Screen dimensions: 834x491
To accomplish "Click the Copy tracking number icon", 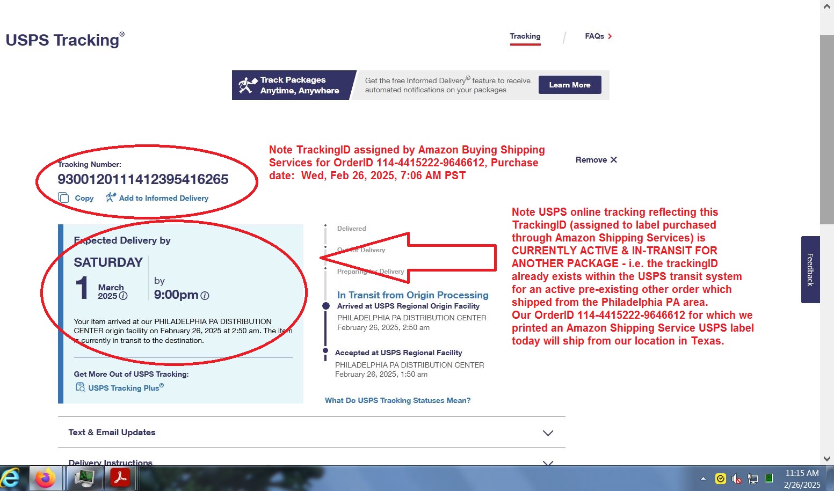I will [63, 197].
